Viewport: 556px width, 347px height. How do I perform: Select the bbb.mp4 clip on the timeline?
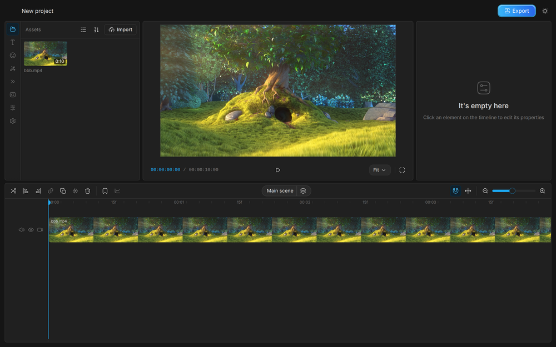pyautogui.click(x=300, y=230)
